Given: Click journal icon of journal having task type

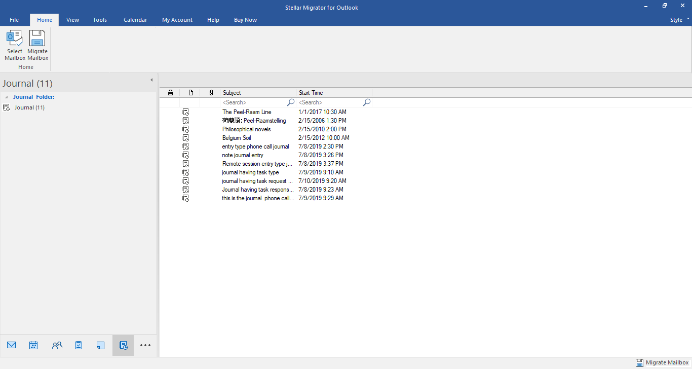Looking at the screenshot, I should (x=186, y=172).
